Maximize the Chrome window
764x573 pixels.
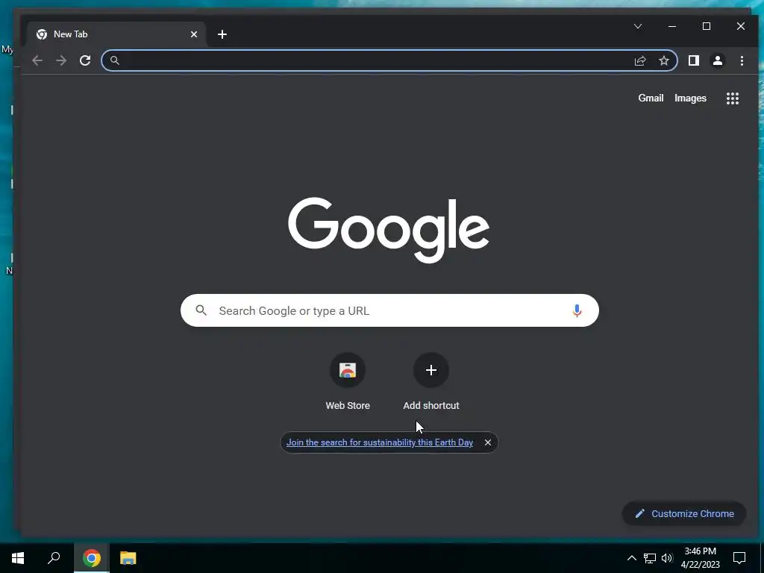pyautogui.click(x=707, y=26)
